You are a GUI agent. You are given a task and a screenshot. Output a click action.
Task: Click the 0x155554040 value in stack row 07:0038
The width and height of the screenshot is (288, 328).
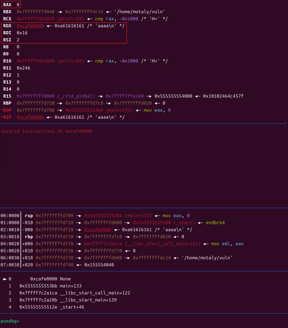[x=99, y=265]
